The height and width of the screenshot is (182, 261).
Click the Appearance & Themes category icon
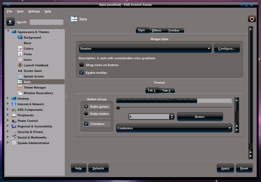pos(14,31)
